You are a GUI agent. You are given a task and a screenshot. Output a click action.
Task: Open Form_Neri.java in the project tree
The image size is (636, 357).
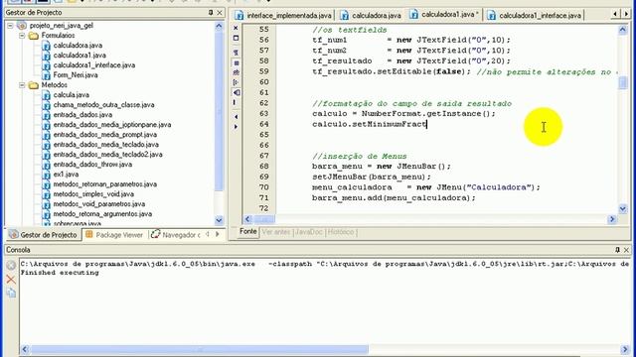[76, 75]
